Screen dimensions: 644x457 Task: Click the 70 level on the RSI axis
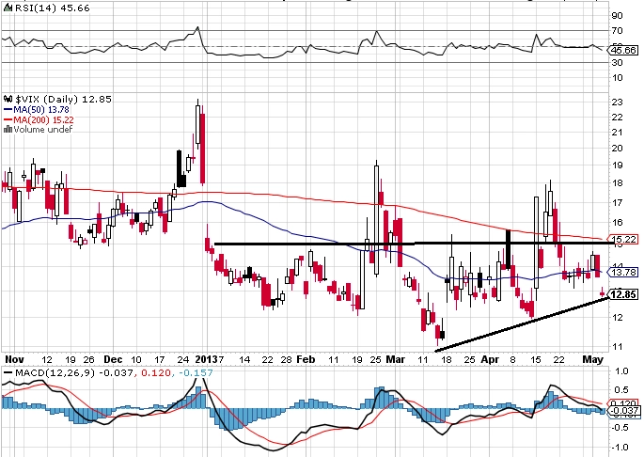(x=618, y=31)
